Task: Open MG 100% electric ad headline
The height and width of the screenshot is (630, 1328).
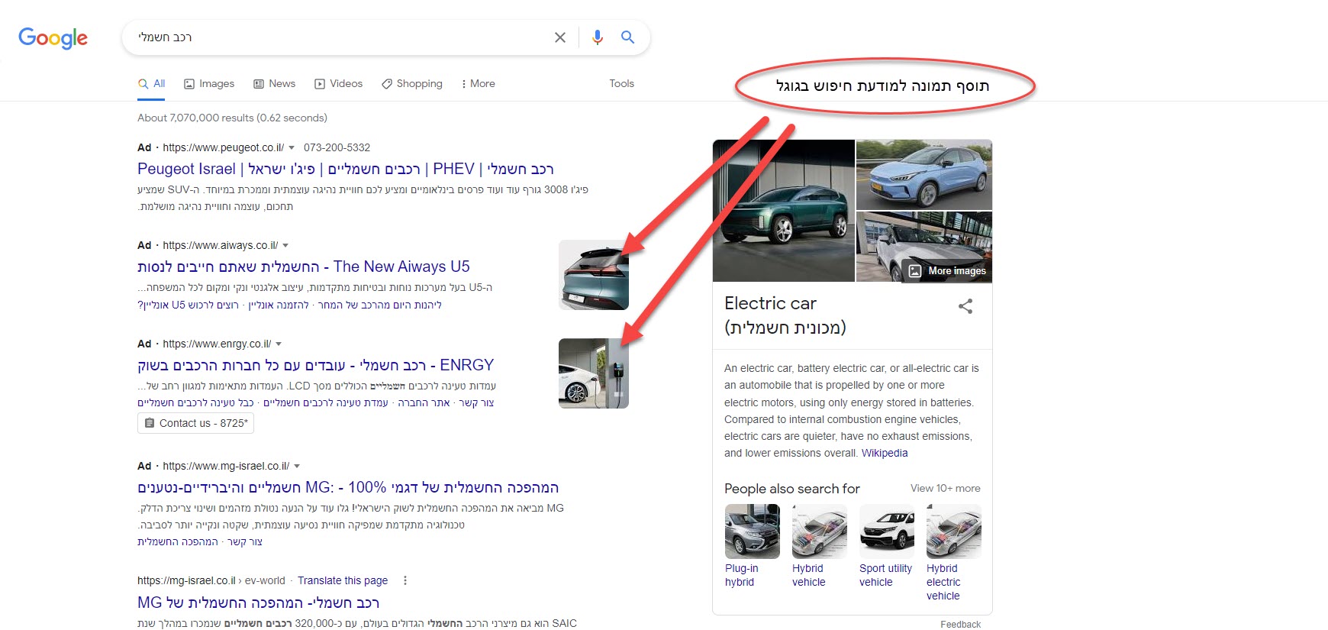Action: click(x=348, y=487)
